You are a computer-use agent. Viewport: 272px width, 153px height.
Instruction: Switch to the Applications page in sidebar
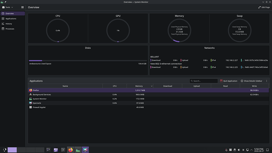[13, 19]
